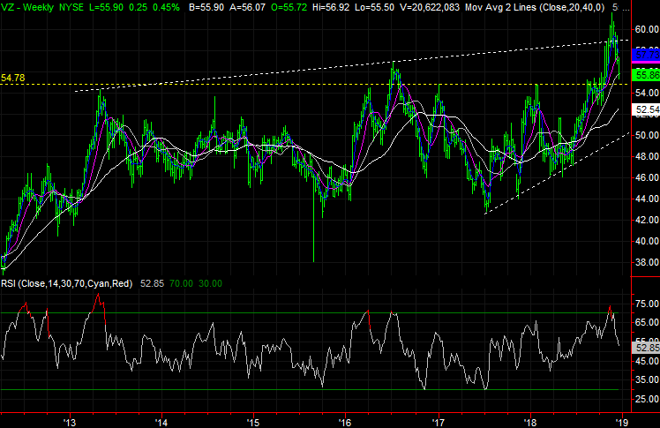Click the white 52.54 moving average marker

(646, 109)
